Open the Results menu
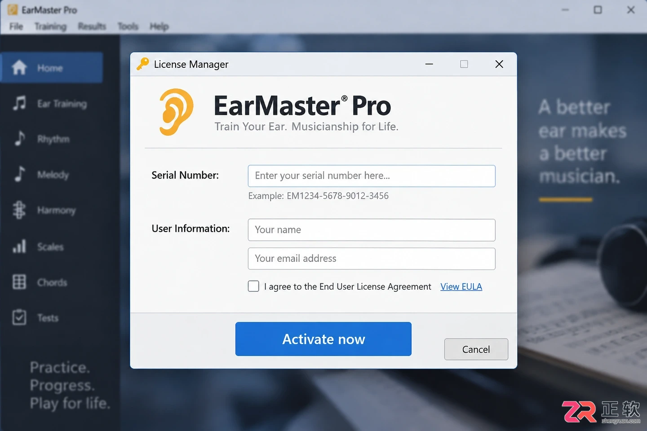 (92, 26)
